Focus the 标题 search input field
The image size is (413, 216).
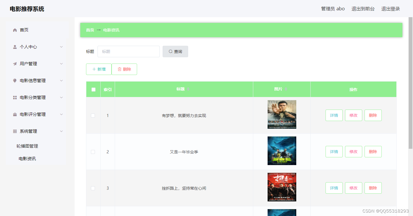(x=128, y=51)
